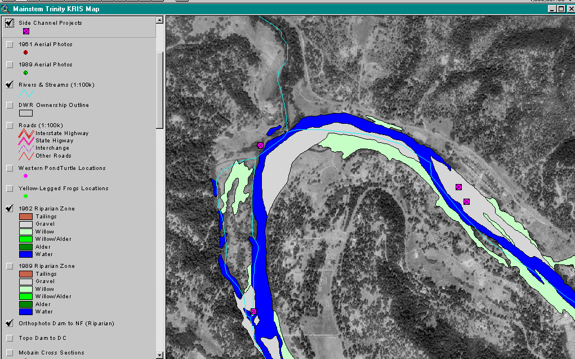Click legend scrollbar down arrow
575x359 pixels.
(159, 355)
